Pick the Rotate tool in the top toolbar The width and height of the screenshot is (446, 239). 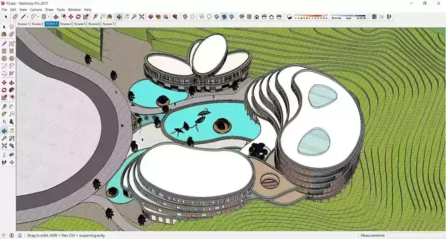79,16
